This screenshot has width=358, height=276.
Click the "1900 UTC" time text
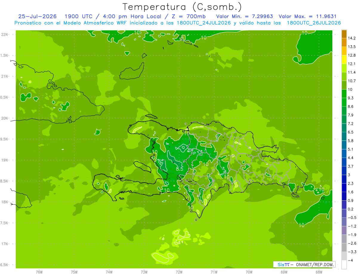pyautogui.click(x=78, y=16)
